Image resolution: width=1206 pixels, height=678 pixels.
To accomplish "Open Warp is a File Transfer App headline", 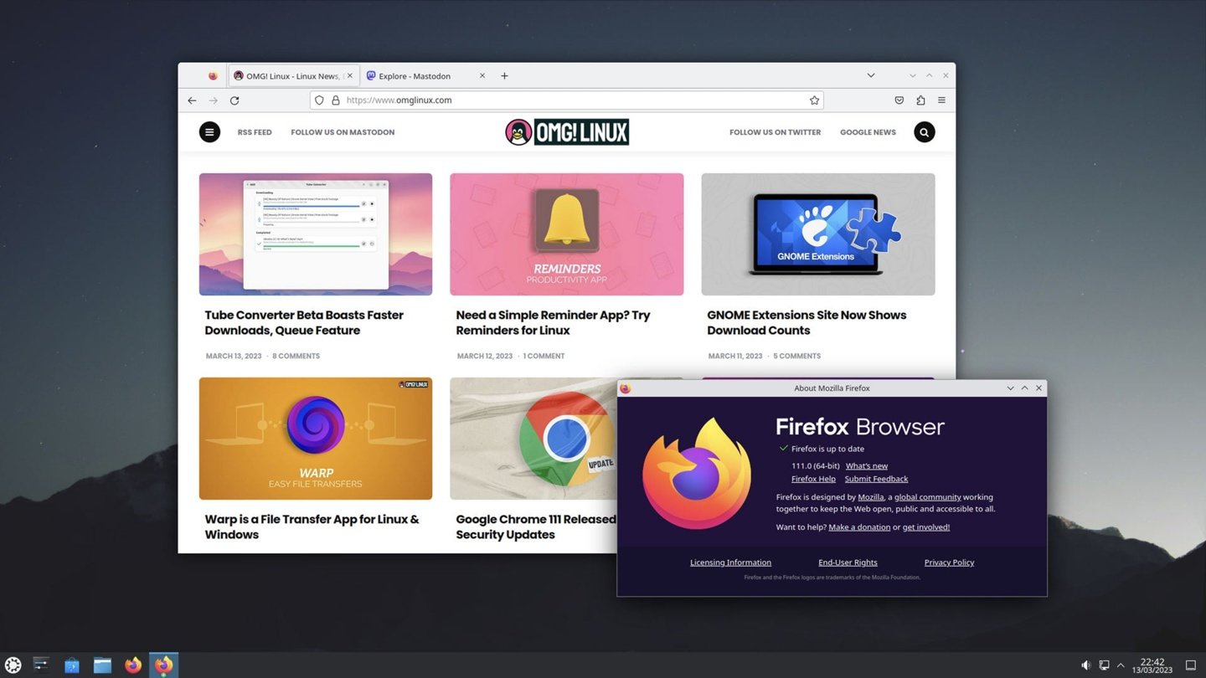I will pos(312,526).
